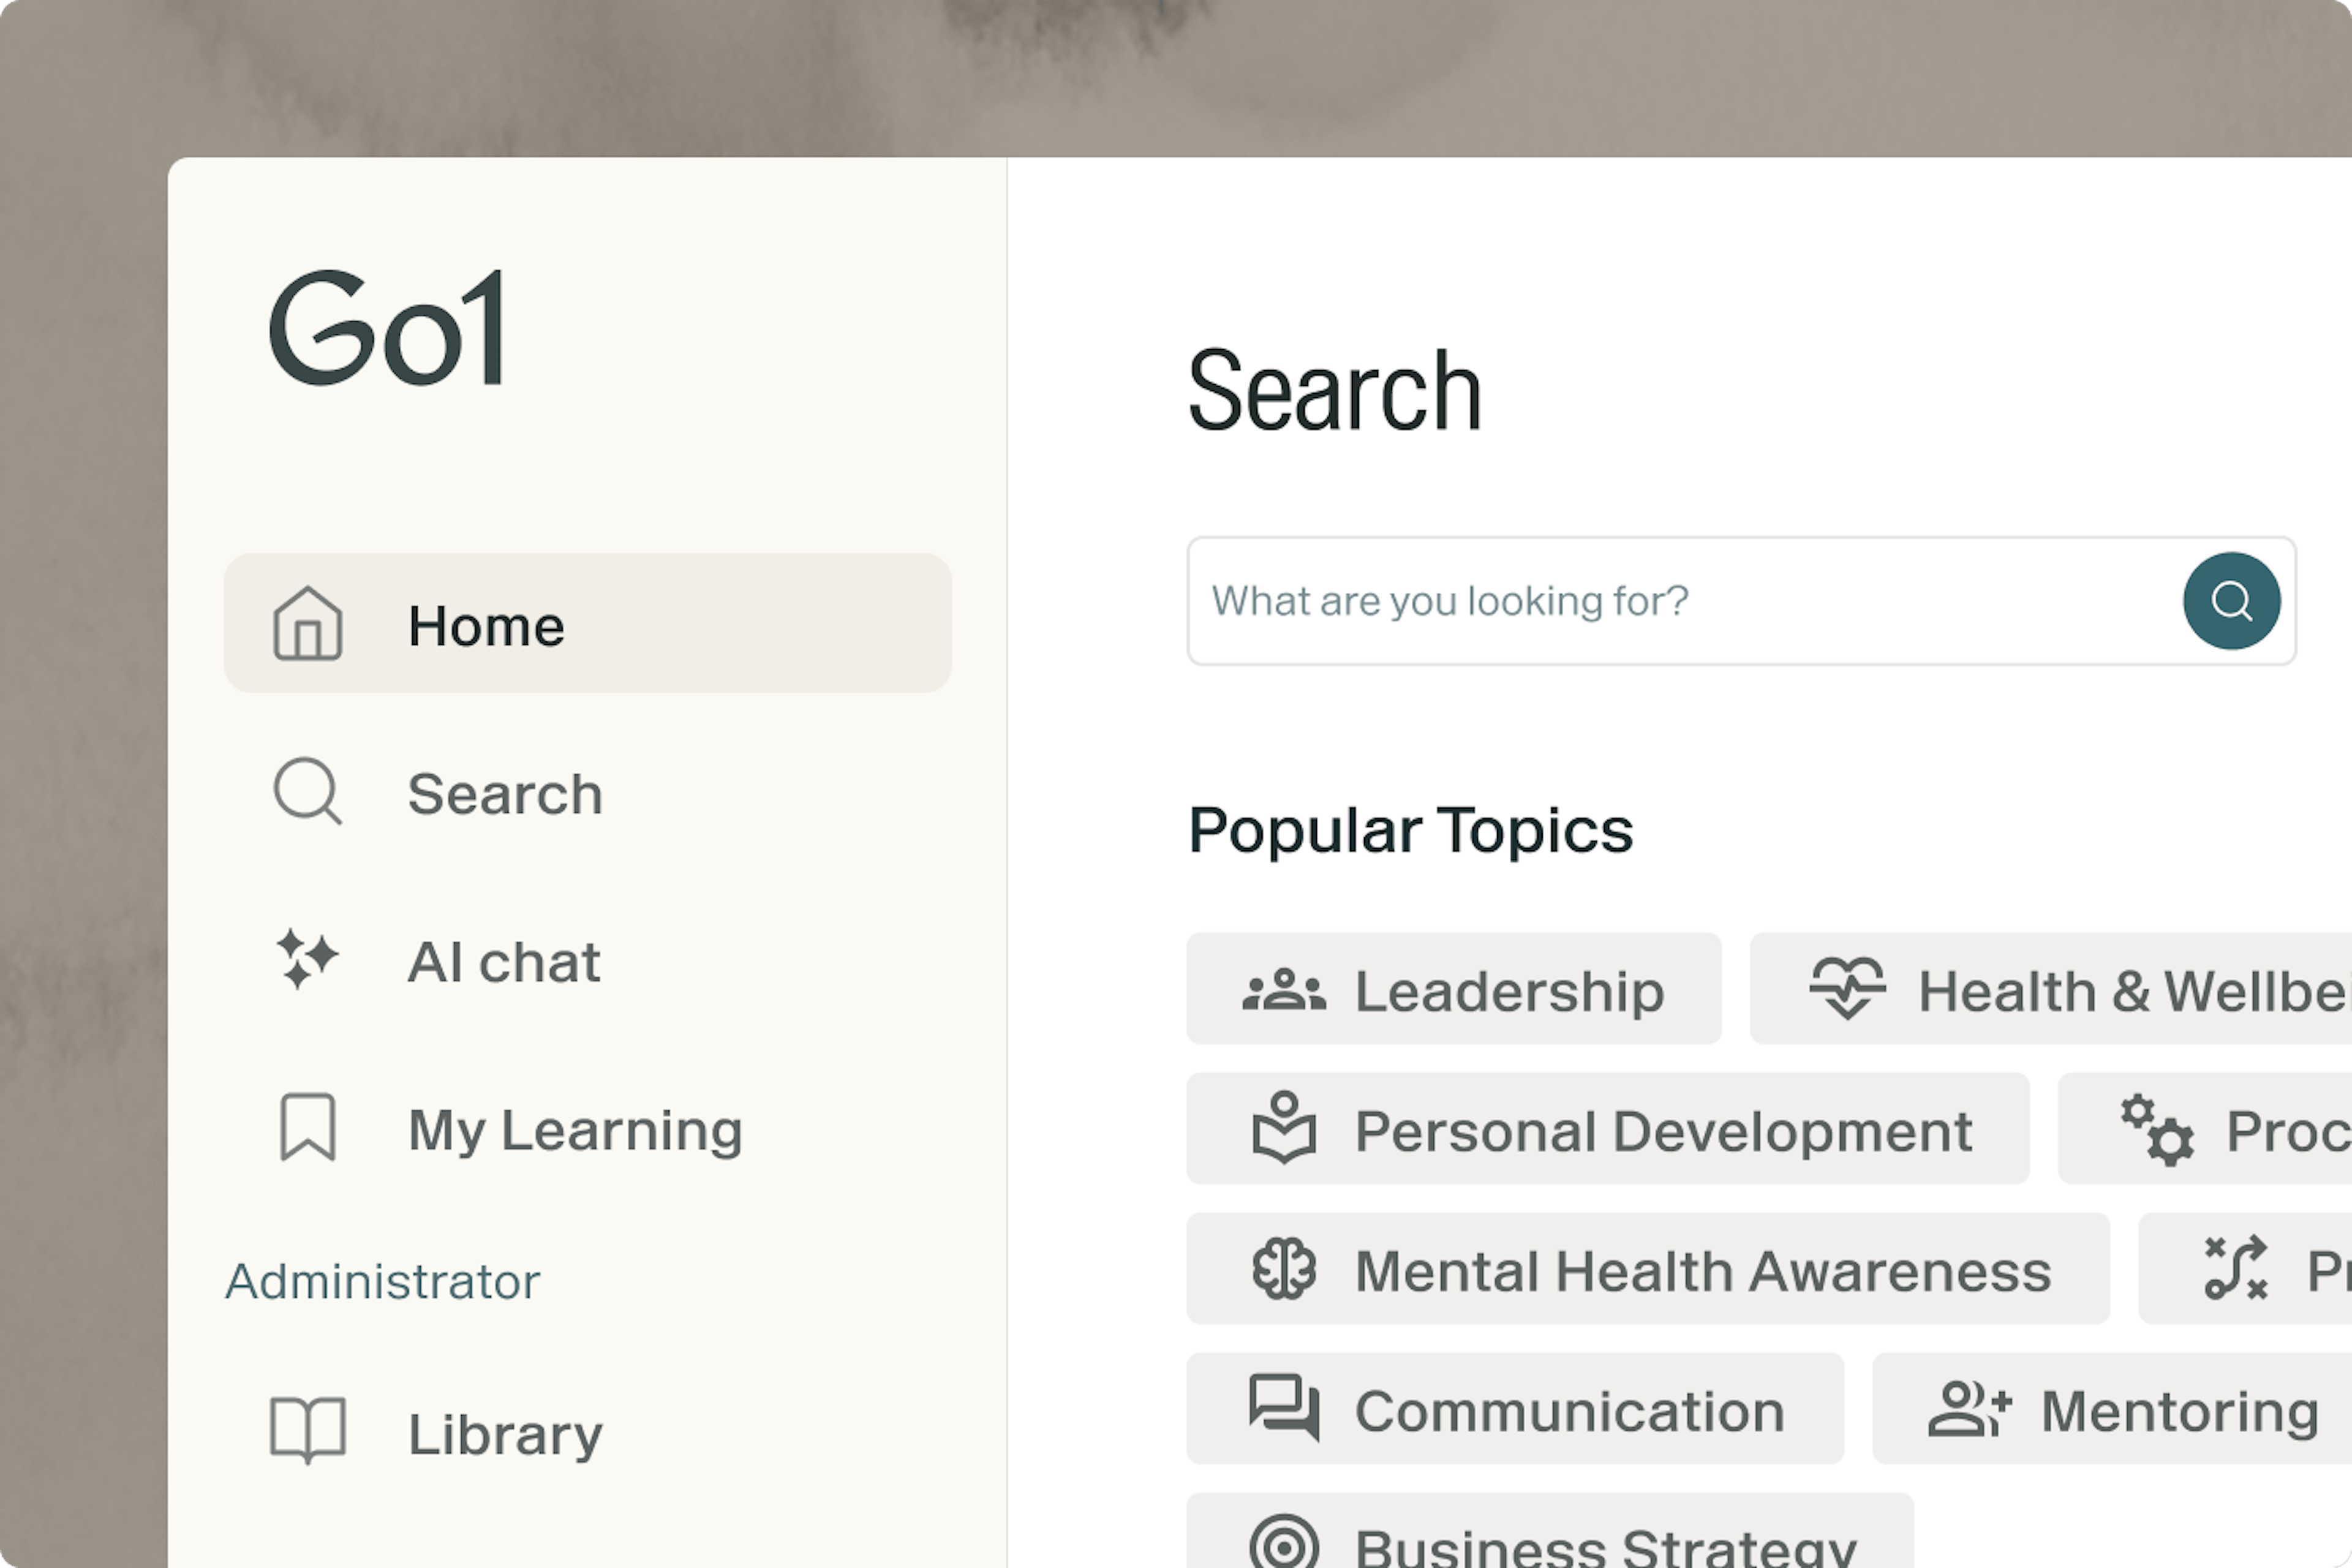Click the Library open-book icon

(308, 1431)
